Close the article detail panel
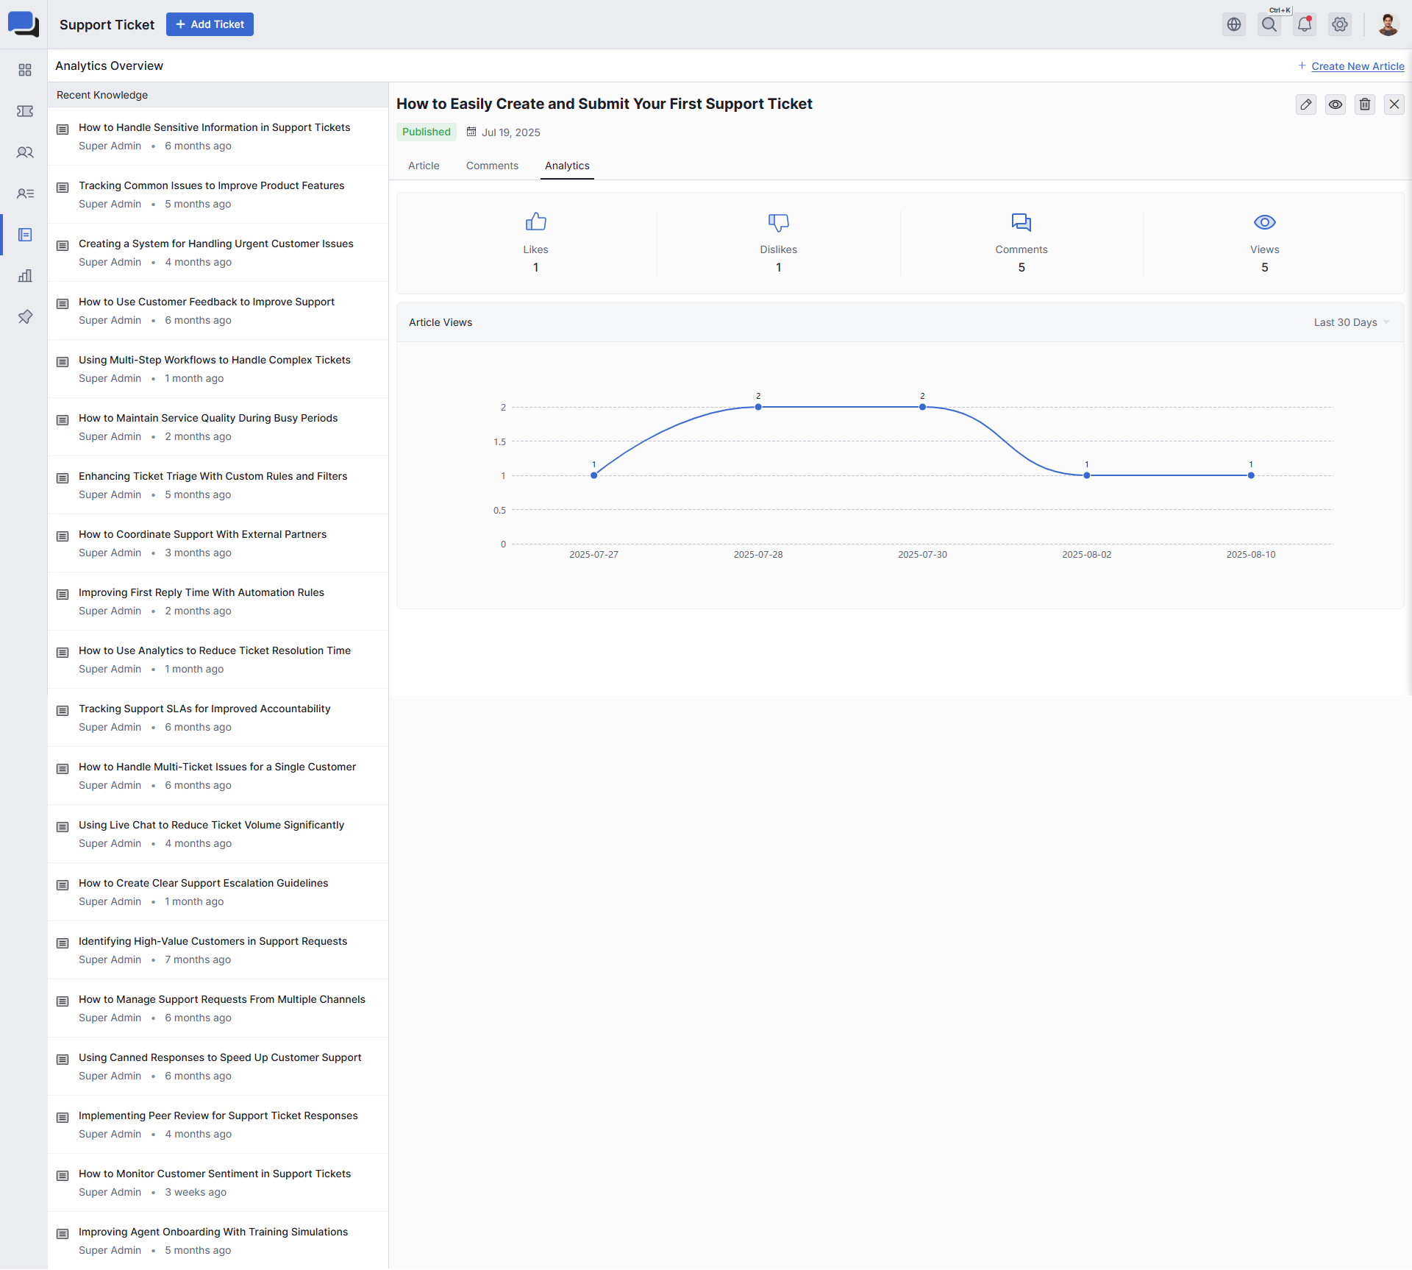Viewport: 1412px width, 1270px height. coord(1394,104)
